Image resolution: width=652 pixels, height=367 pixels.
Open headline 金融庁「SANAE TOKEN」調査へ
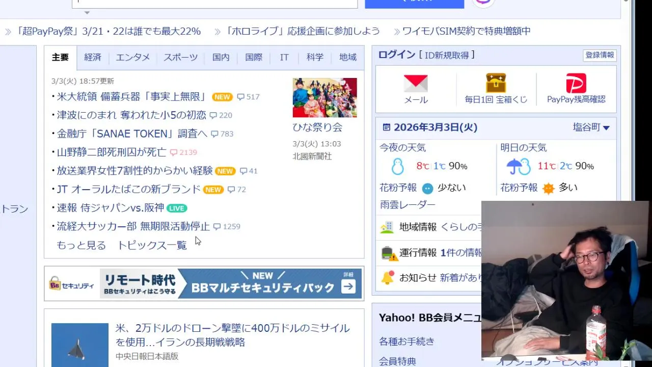click(132, 134)
